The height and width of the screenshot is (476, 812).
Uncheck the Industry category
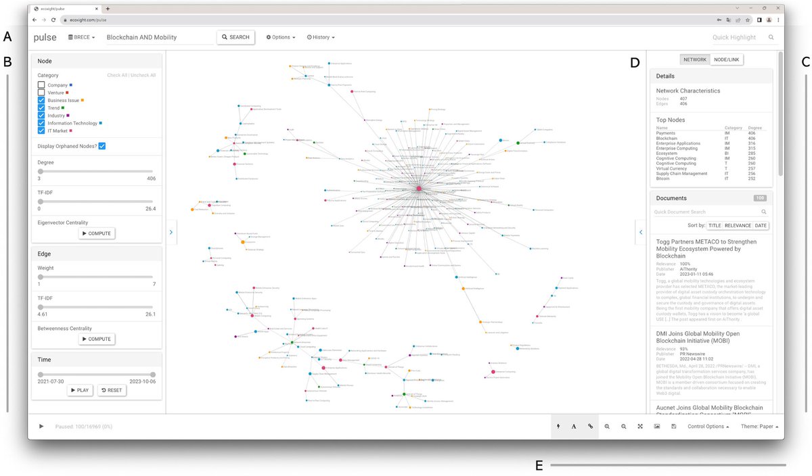pyautogui.click(x=41, y=116)
